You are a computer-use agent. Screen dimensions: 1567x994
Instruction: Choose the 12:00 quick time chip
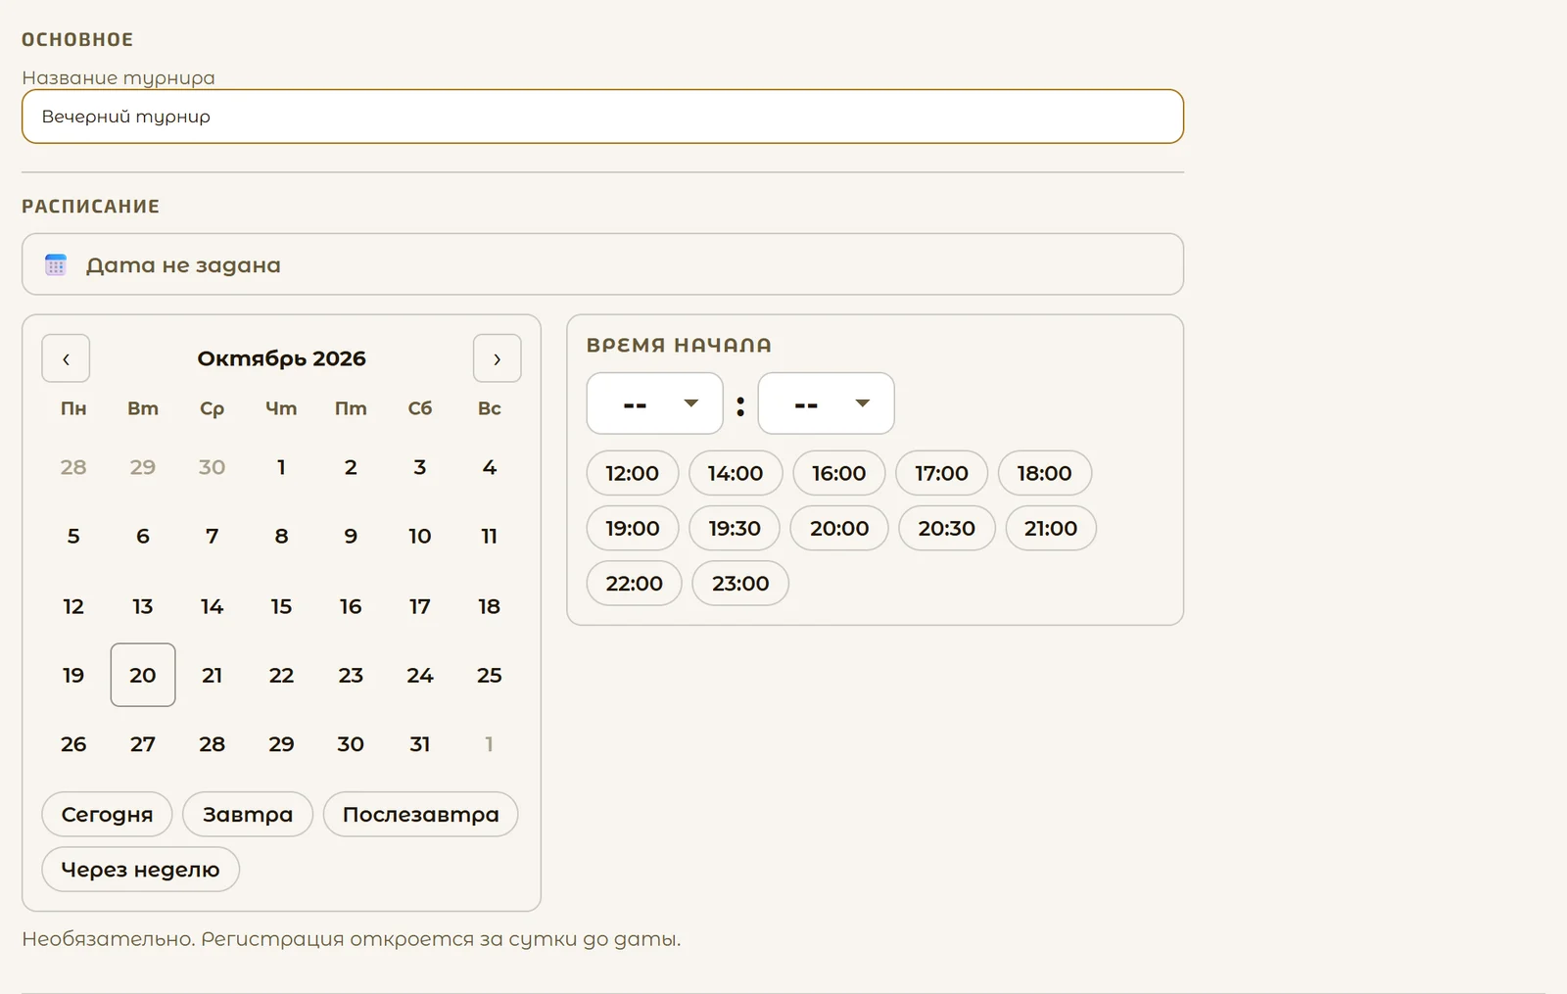[x=633, y=473]
